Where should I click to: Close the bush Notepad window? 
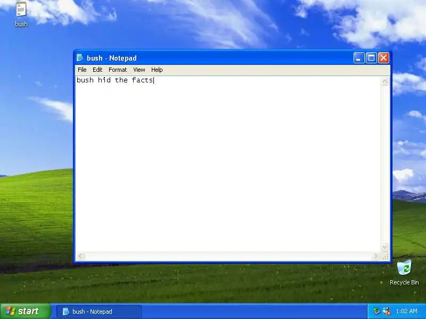point(383,58)
